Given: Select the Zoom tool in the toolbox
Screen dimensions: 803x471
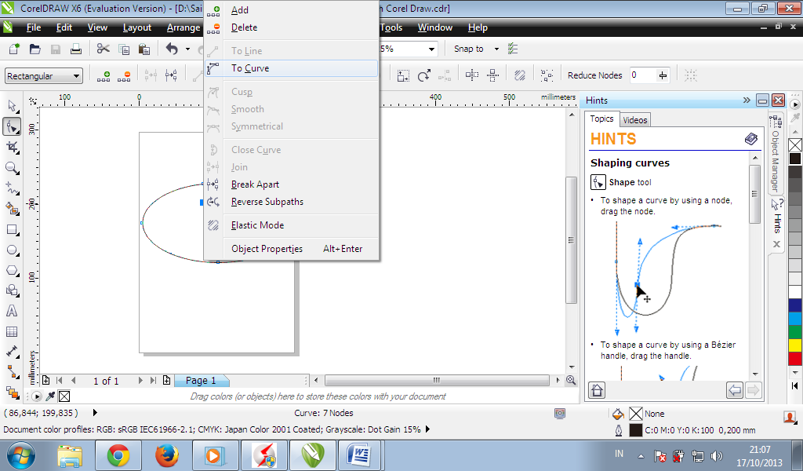Looking at the screenshot, I should pos(13,168).
